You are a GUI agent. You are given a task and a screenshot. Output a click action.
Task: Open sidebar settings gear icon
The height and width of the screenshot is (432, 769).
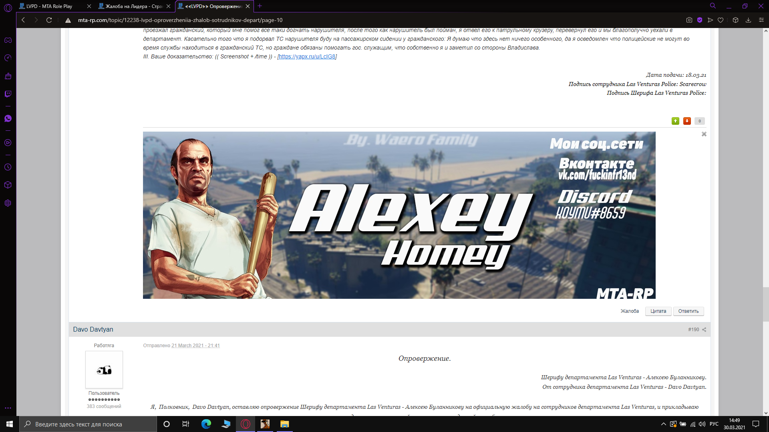coord(8,203)
